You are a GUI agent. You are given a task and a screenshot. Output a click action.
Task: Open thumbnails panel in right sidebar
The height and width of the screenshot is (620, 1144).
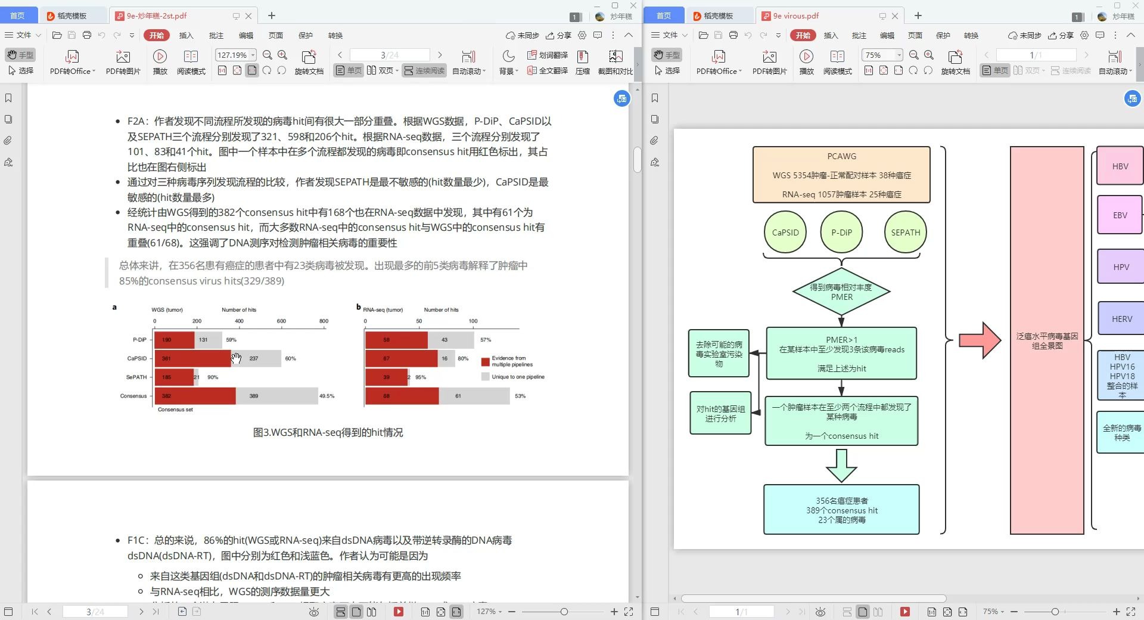point(655,119)
